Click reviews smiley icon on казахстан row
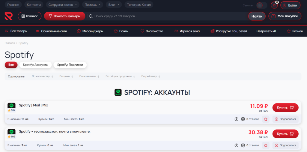307x152 pixels. pyautogui.click(x=243, y=145)
